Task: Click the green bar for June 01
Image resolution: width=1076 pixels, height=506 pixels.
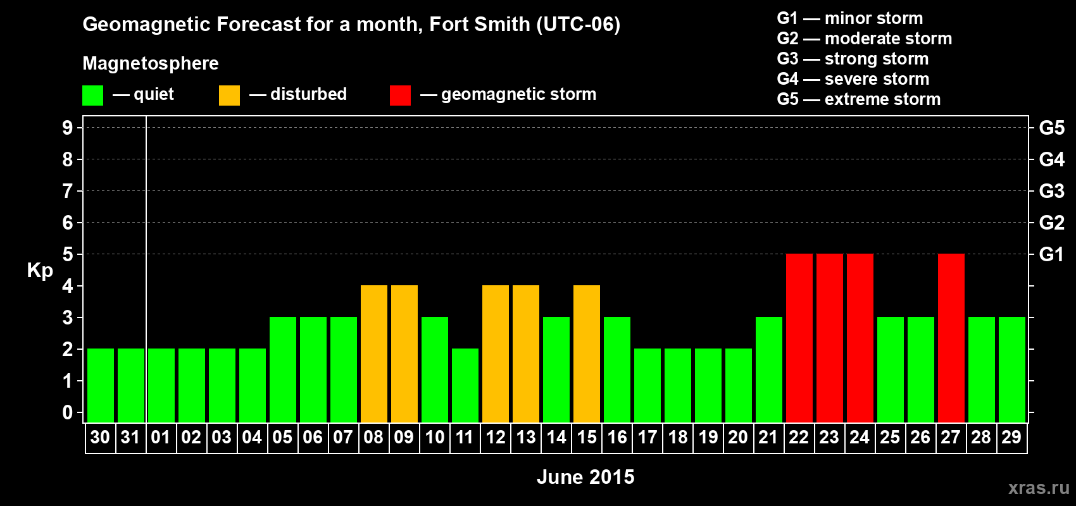Action: (x=161, y=385)
